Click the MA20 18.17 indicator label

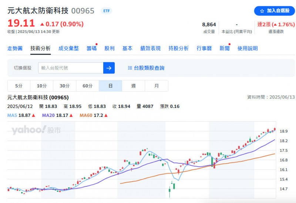tap(57, 115)
